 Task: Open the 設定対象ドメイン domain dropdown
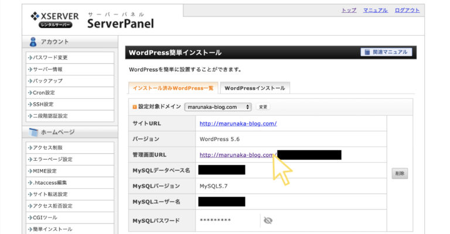point(218,107)
